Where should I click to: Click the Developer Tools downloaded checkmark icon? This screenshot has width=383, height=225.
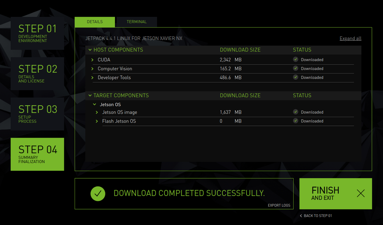[x=296, y=77]
